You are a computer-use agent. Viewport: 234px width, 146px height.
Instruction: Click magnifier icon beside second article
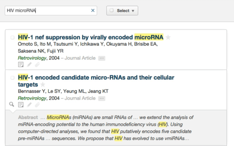click(x=12, y=104)
